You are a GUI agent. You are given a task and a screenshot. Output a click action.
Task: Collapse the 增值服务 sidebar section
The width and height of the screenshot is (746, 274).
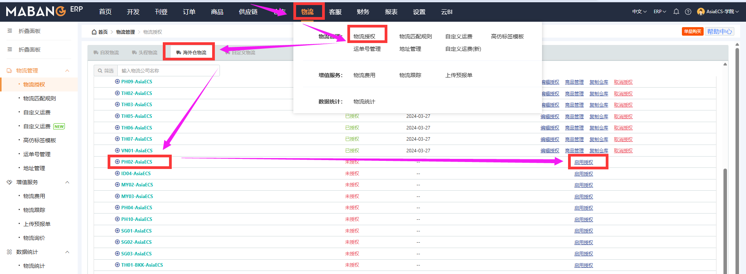(67, 182)
